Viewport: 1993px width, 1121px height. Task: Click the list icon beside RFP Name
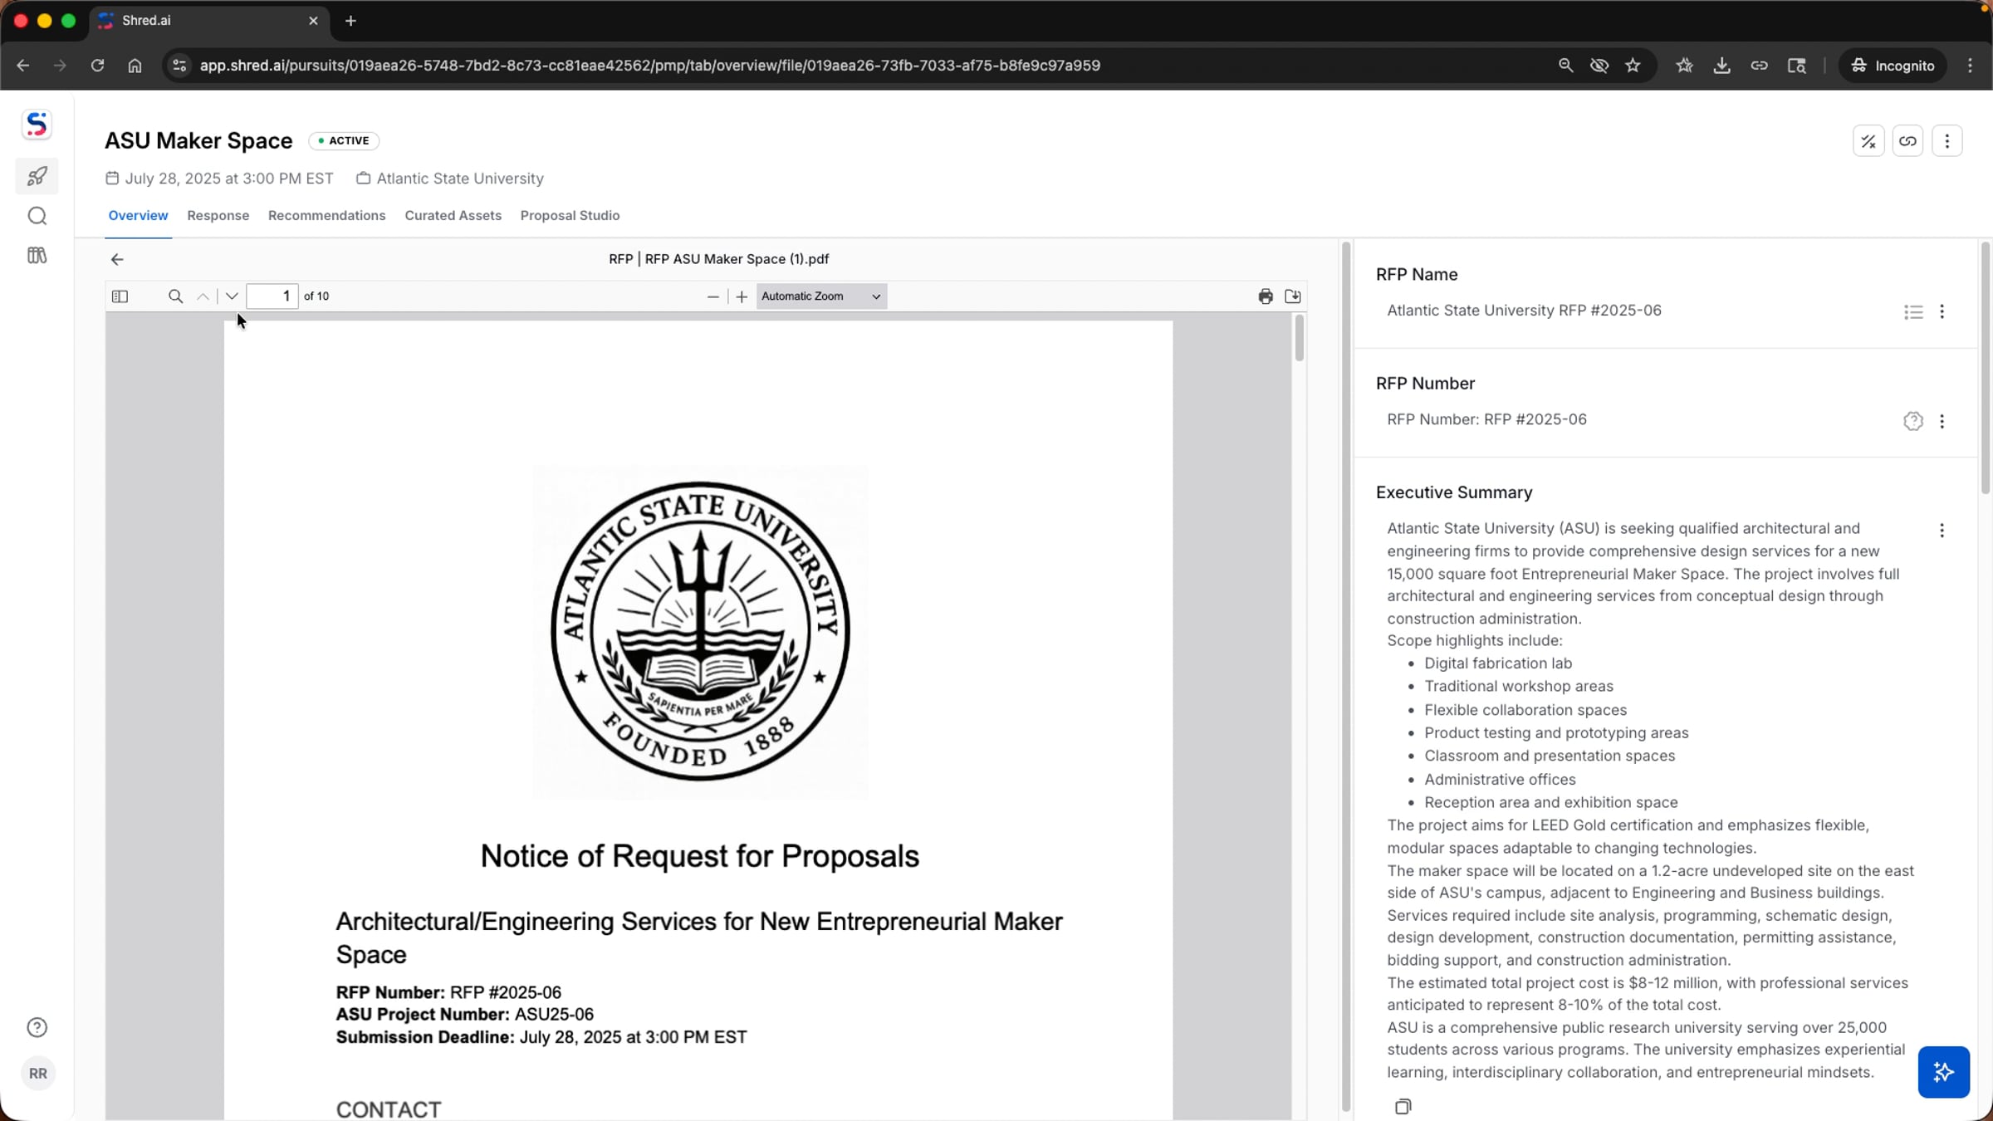point(1913,312)
